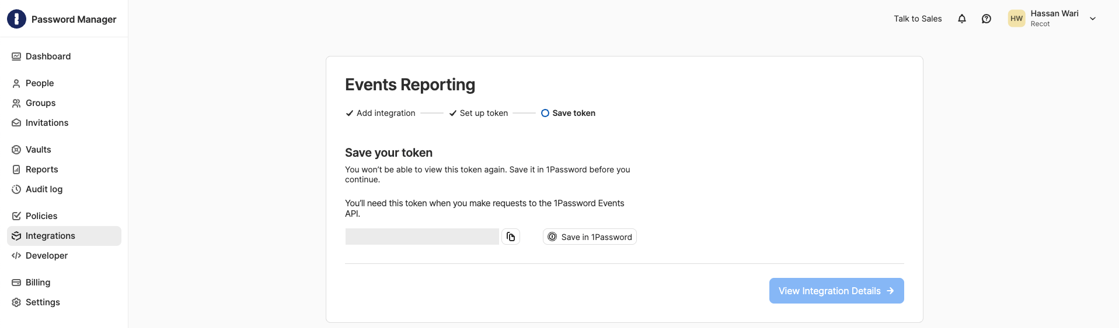Click the Integrations box icon
This screenshot has width=1119, height=328.
point(16,236)
